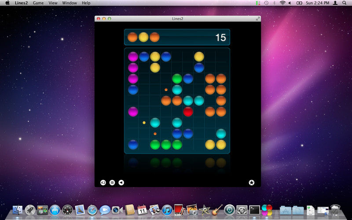The height and width of the screenshot is (220, 352).
Task: Open the grid settings round button
Action: 112,183
